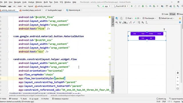Click the Align icon in design toolbar
This screenshot has width=183, height=103.
[143, 22]
